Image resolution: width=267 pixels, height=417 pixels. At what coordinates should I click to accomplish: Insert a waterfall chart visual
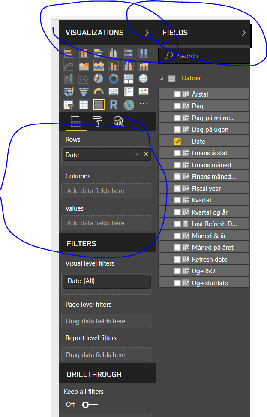point(69,79)
